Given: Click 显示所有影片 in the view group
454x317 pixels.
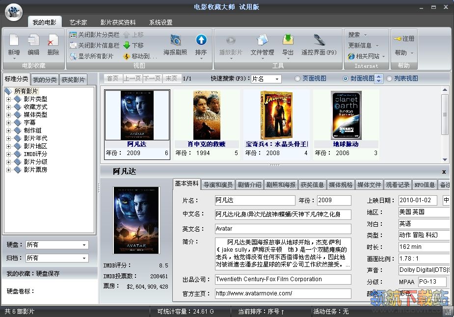Looking at the screenshot, I should [91, 56].
